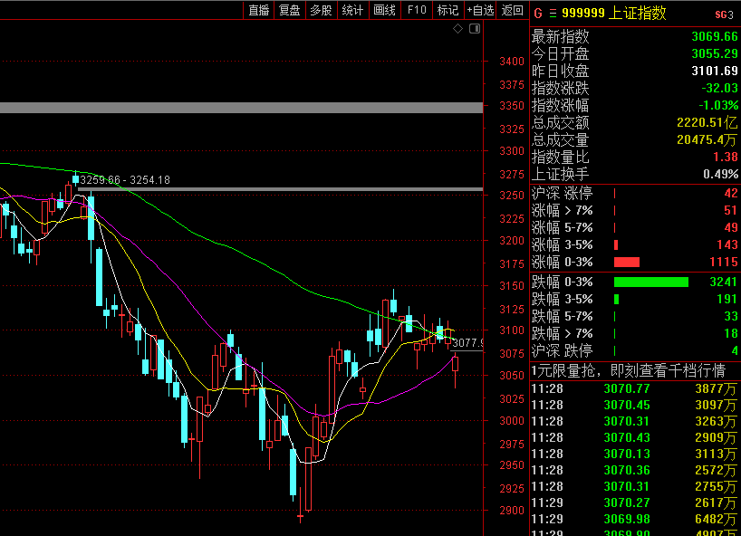Open F10 company info
The image size is (741, 536).
[417, 10]
